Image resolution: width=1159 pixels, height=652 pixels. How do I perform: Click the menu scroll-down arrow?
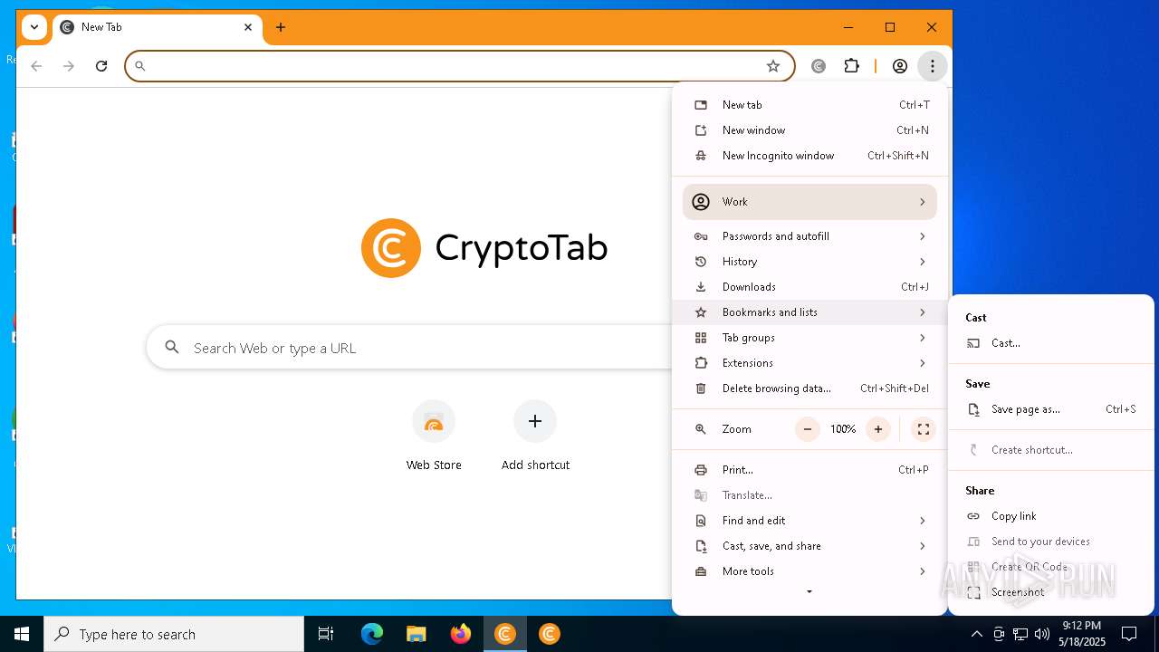(809, 592)
